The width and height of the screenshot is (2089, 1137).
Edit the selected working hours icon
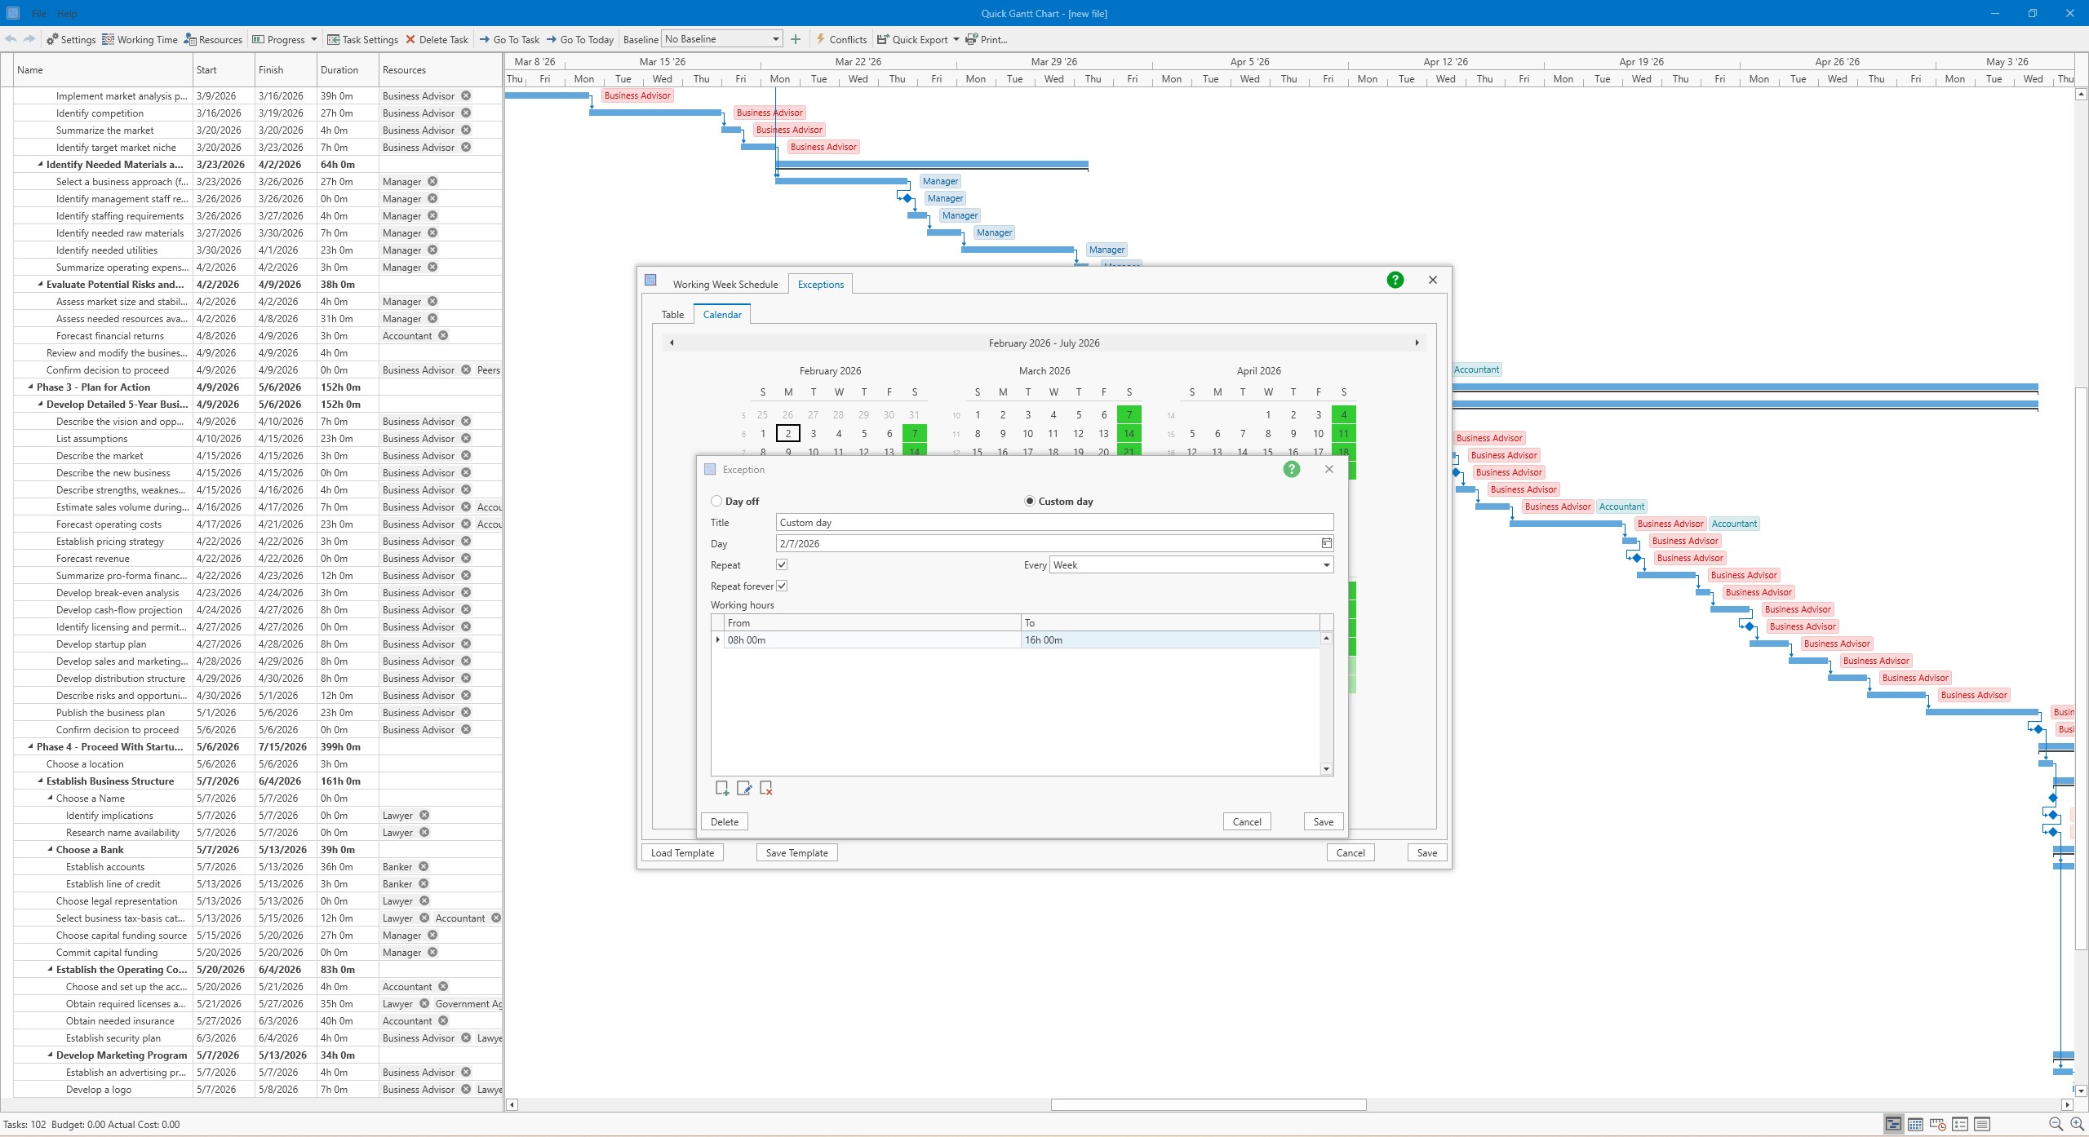point(743,788)
